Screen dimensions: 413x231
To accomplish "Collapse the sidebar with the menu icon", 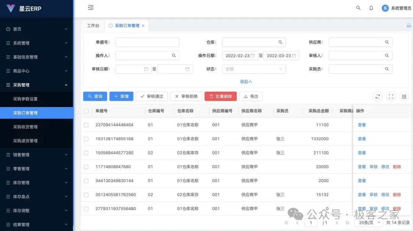I will (x=90, y=7).
